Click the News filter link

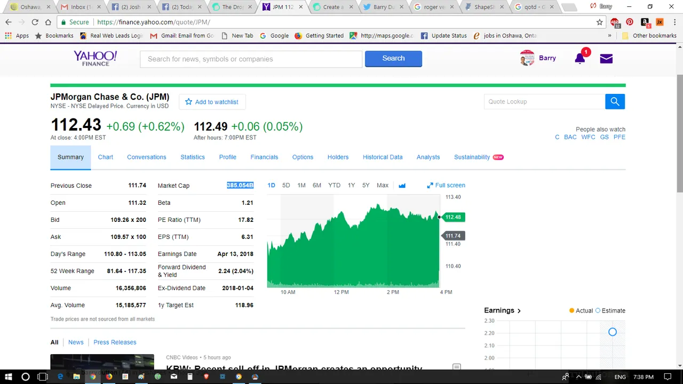76,342
